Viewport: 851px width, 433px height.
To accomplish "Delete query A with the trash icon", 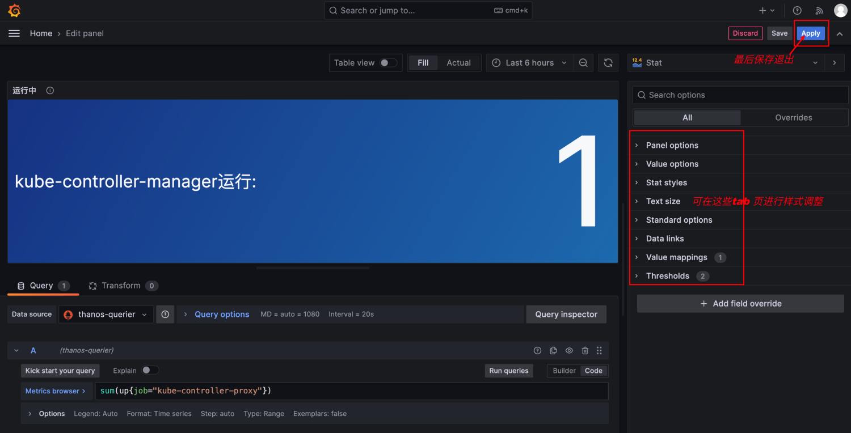I will (x=585, y=351).
